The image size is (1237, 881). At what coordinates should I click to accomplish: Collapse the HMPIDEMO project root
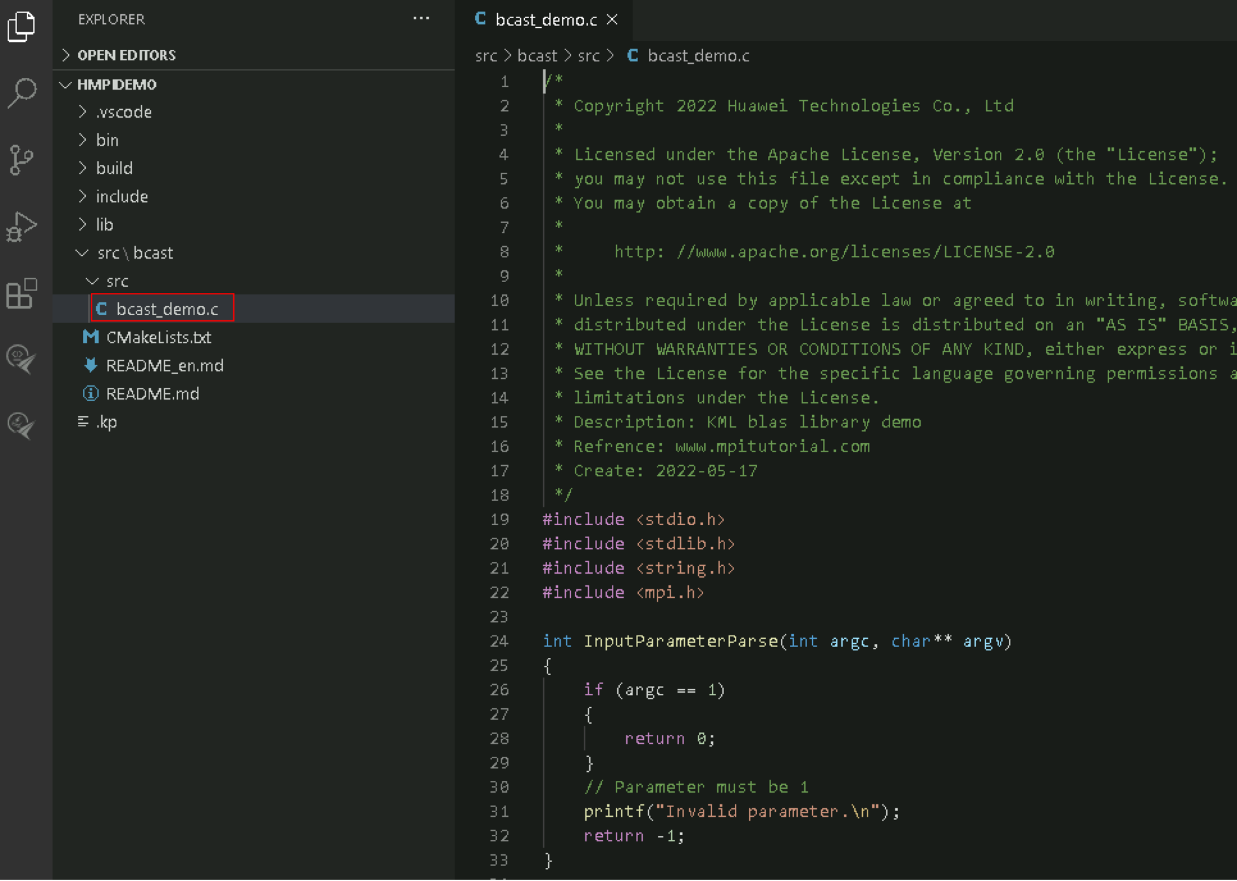[116, 84]
